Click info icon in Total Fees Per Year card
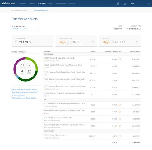152x150 pixels. 93,42
